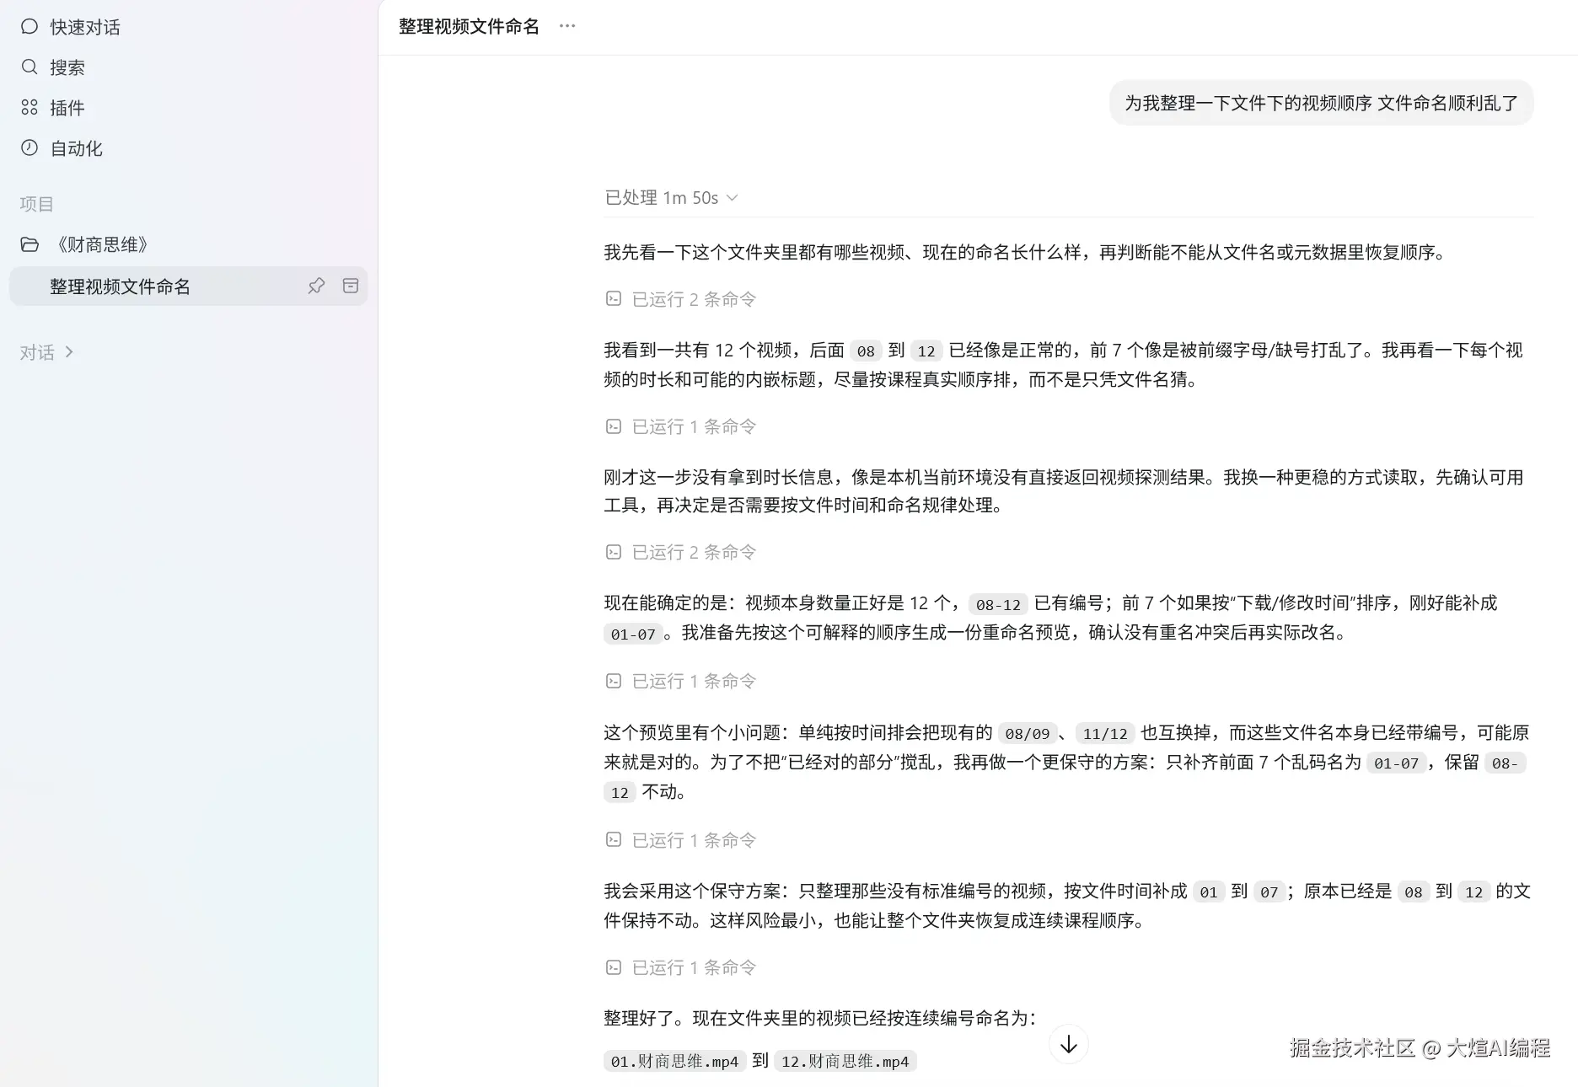Click the 12.财商思维.mp4 filename chip
The height and width of the screenshot is (1087, 1578).
[x=845, y=1061]
